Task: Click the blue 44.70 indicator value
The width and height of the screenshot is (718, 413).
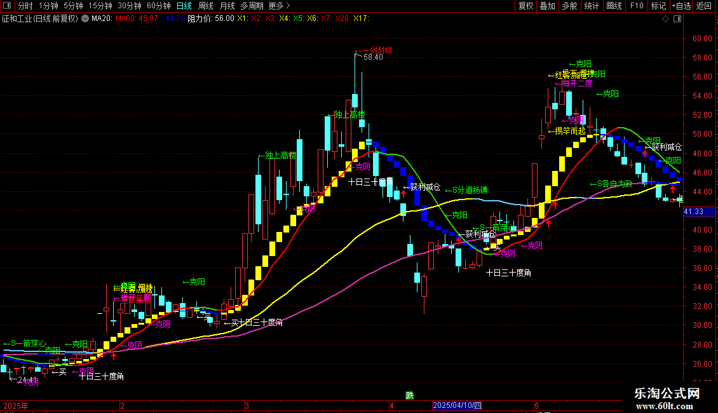Action: (x=175, y=19)
